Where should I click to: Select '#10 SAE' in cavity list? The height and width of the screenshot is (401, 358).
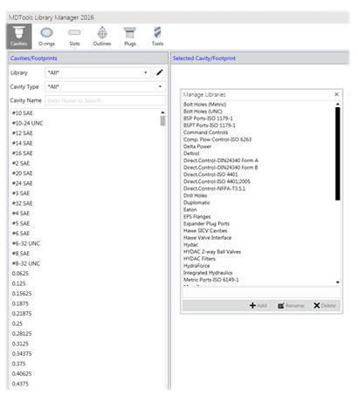click(x=23, y=113)
